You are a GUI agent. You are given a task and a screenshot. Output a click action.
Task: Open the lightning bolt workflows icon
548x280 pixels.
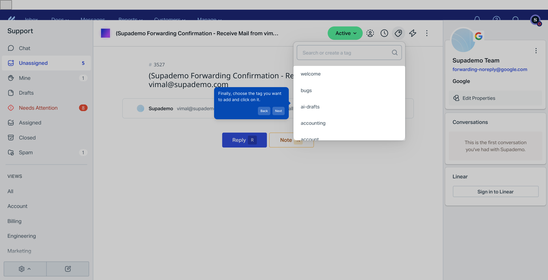413,33
